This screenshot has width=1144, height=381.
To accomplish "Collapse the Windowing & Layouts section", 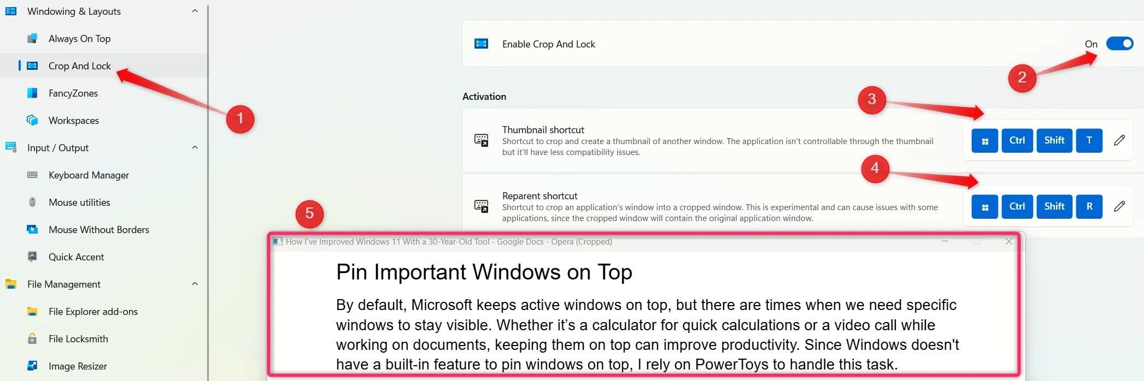I will 195,11.
